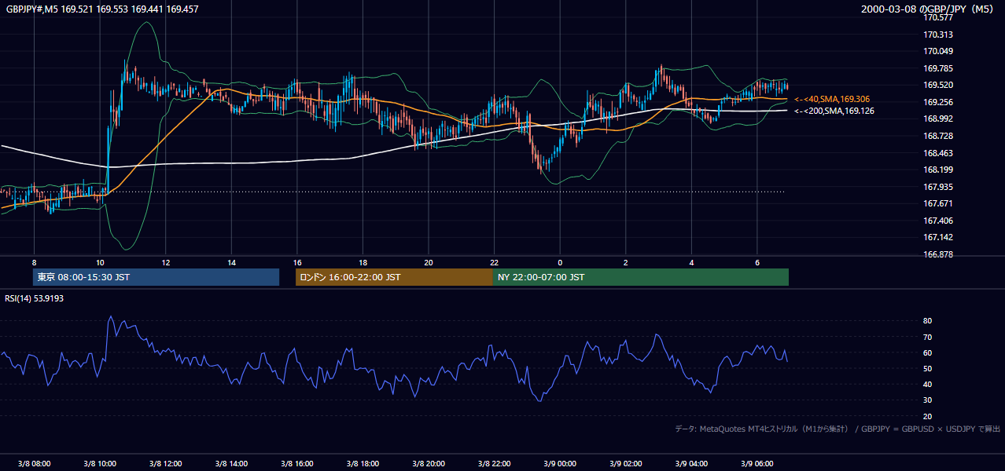Click price axis value 169.256

coord(937,102)
